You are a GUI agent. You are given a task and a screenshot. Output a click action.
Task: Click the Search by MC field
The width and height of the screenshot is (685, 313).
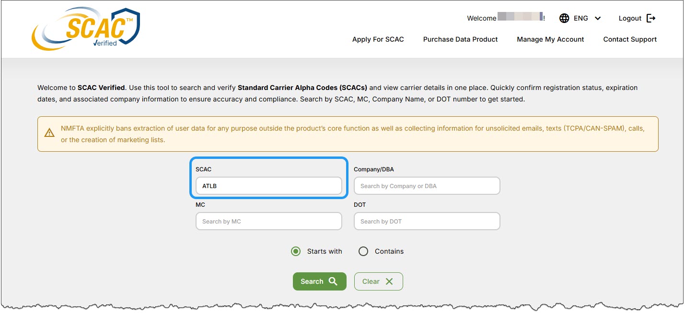tap(268, 221)
